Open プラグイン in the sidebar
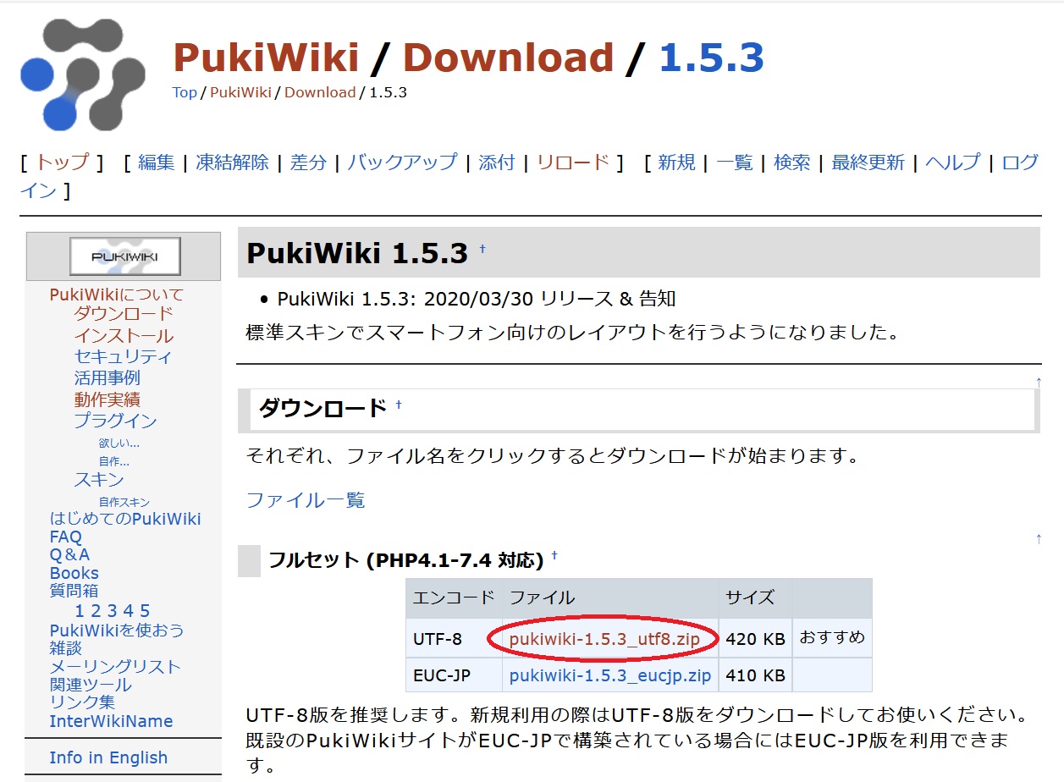Viewport: 1064px width, 782px height. [x=115, y=421]
